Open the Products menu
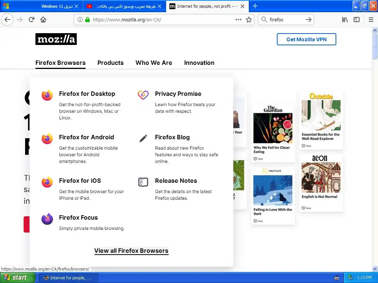Image resolution: width=378 pixels, height=283 pixels. 110,63
